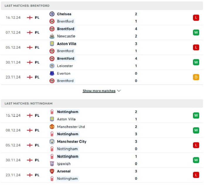
Task: Click England flag on 16.12.24 match
Action: coord(30,18)
